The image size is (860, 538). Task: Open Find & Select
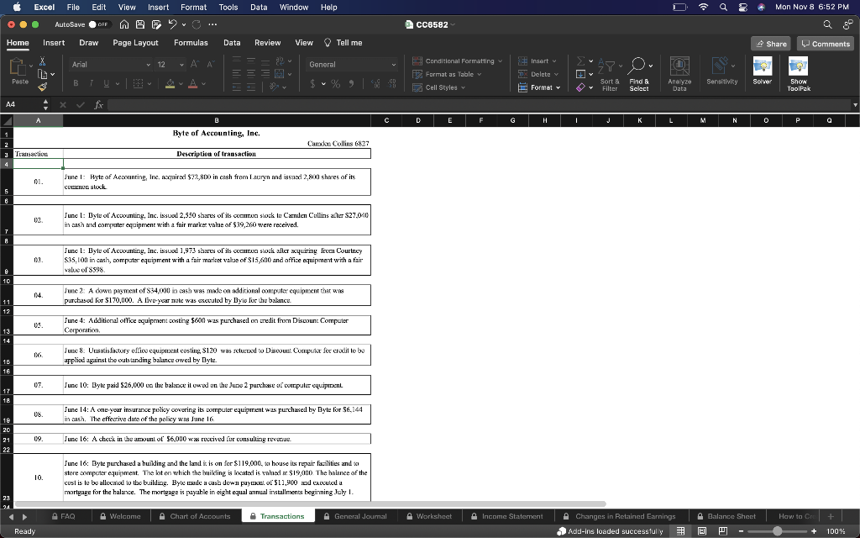click(637, 65)
